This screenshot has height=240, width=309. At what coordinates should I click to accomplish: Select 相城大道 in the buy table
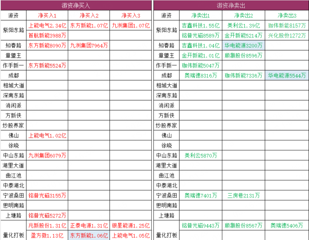pos(13,85)
